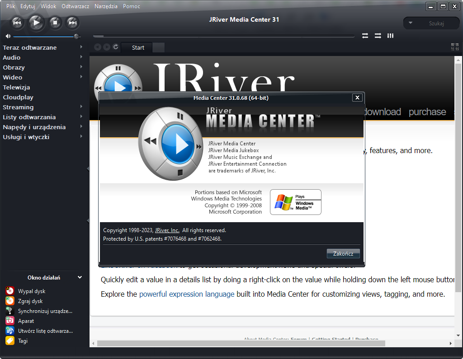Open the Plik menu
463x359 pixels.
click(x=11, y=6)
